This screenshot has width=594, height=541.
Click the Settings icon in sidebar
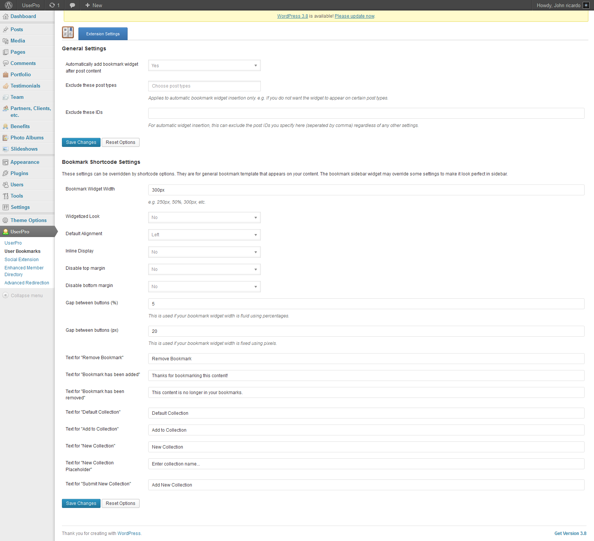pyautogui.click(x=6, y=207)
